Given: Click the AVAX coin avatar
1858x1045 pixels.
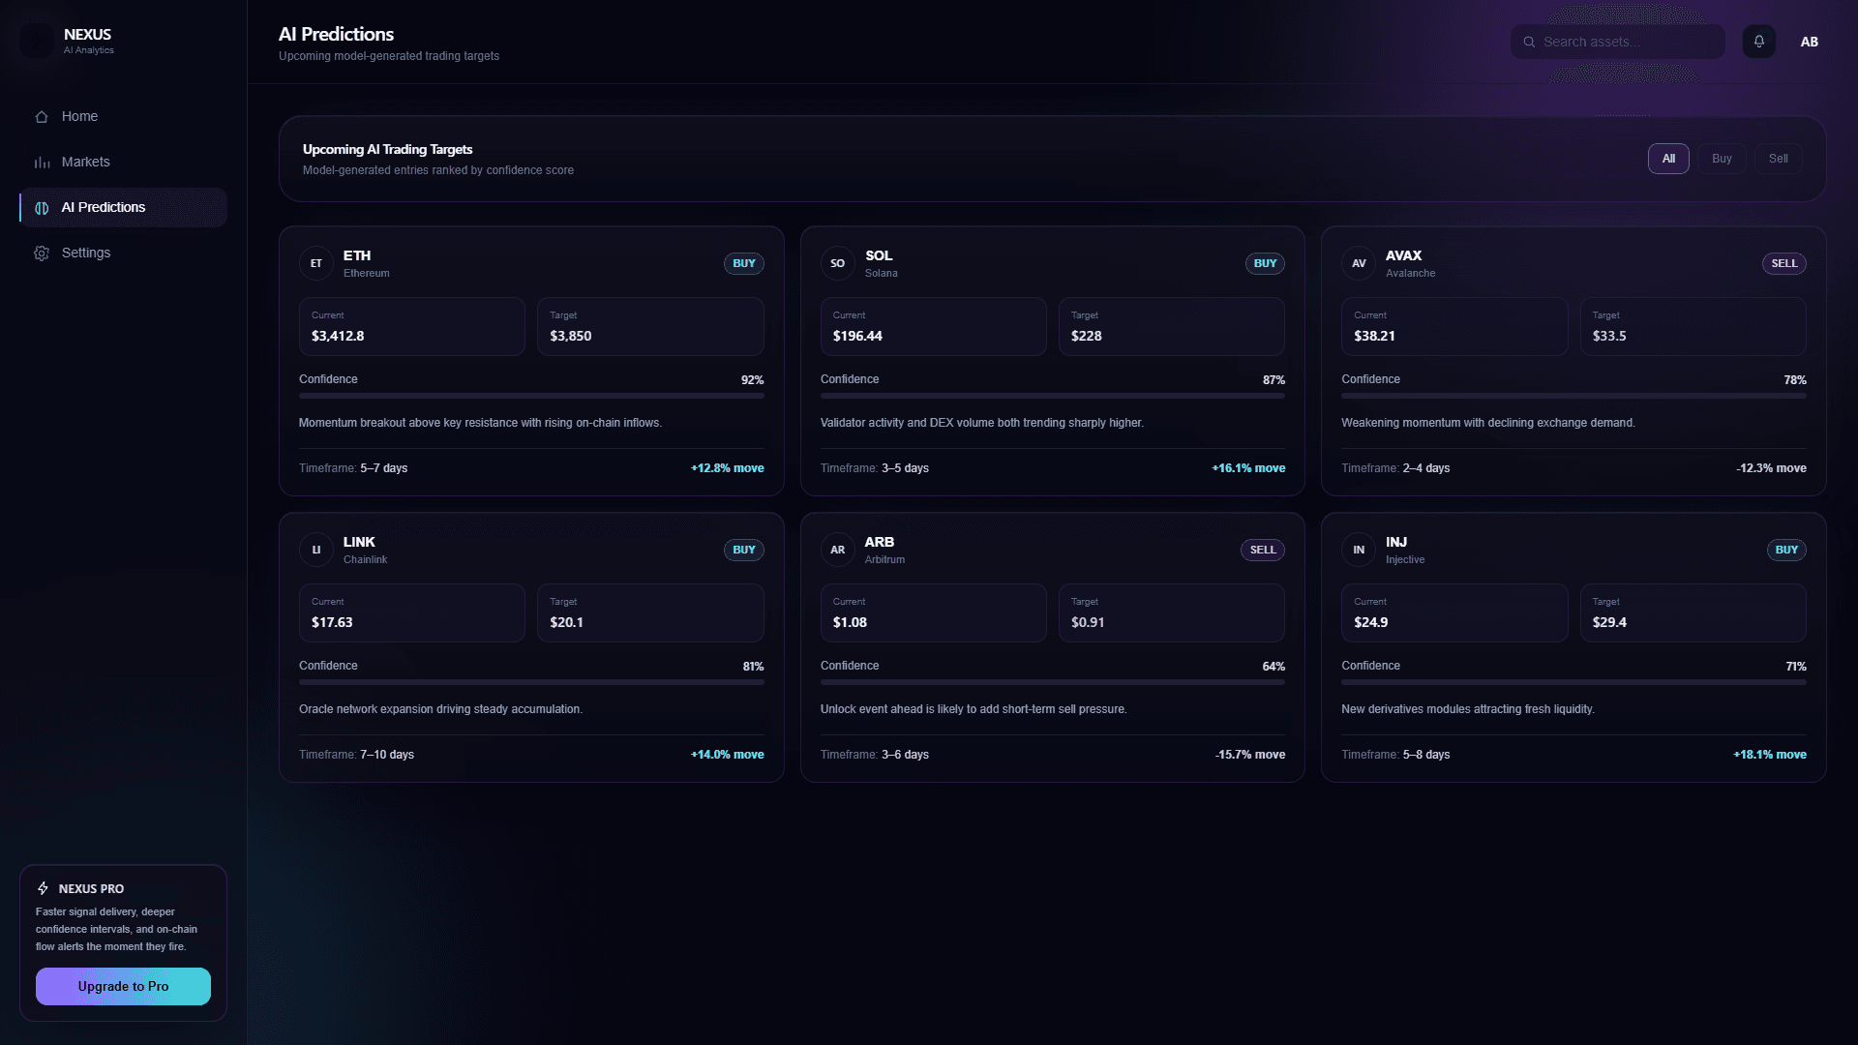Looking at the screenshot, I should [x=1359, y=263].
